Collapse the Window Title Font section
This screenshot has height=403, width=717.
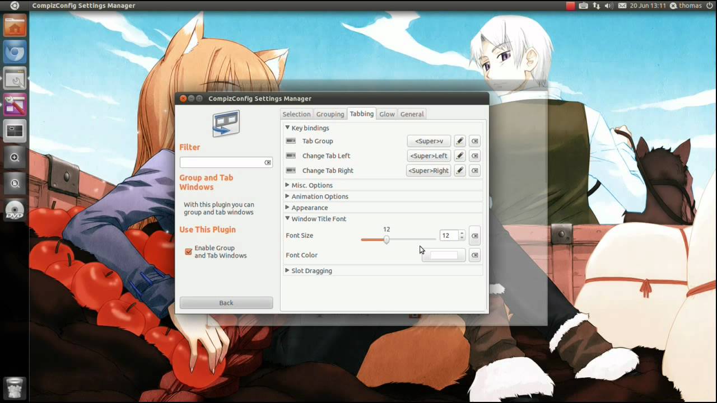[287, 218]
